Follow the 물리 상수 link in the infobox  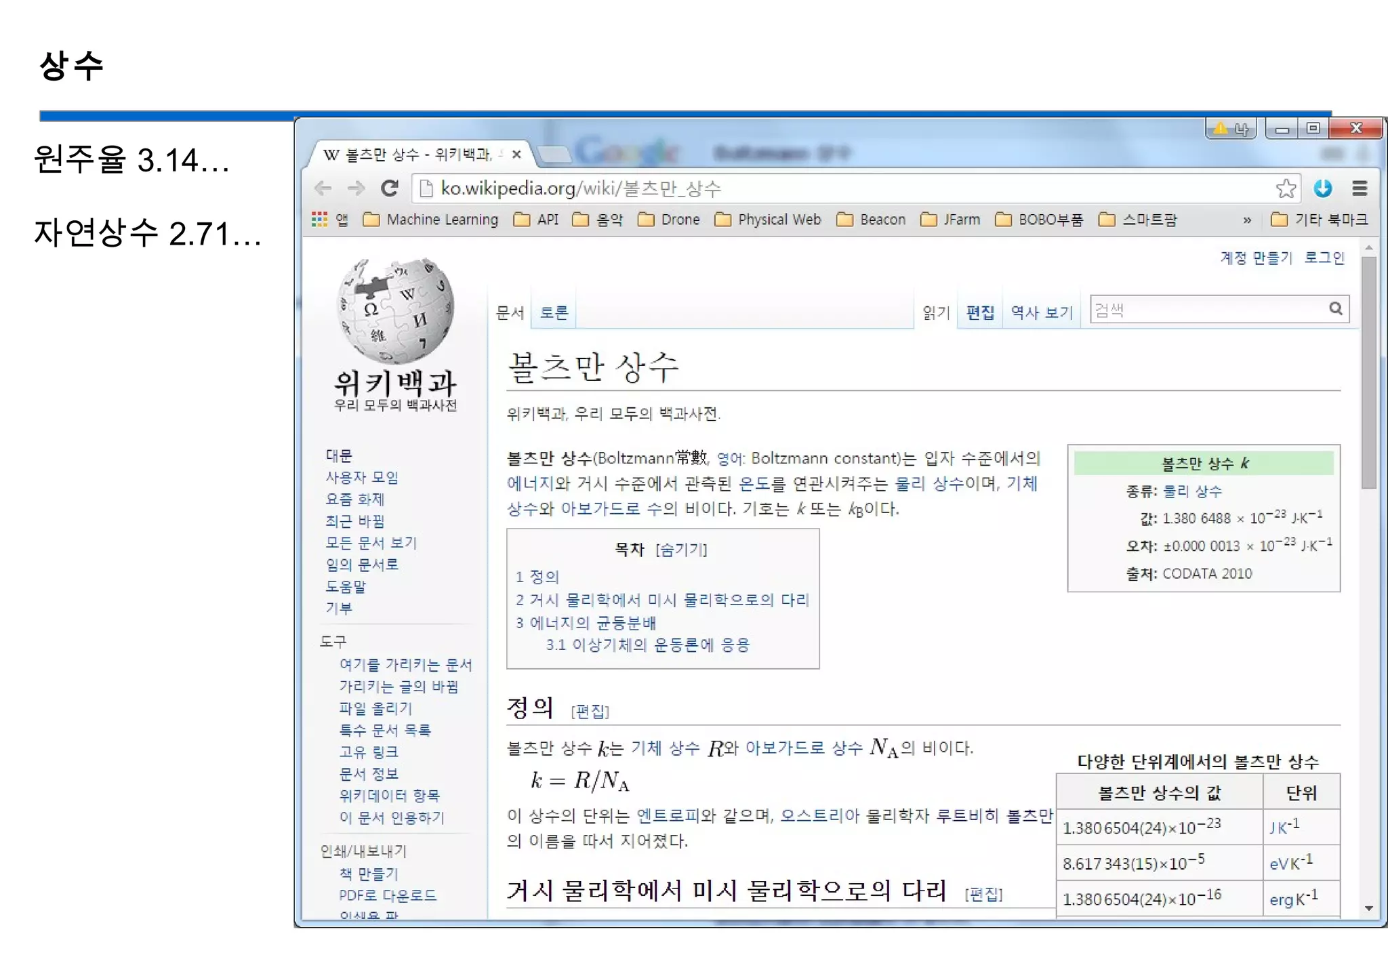(1192, 491)
